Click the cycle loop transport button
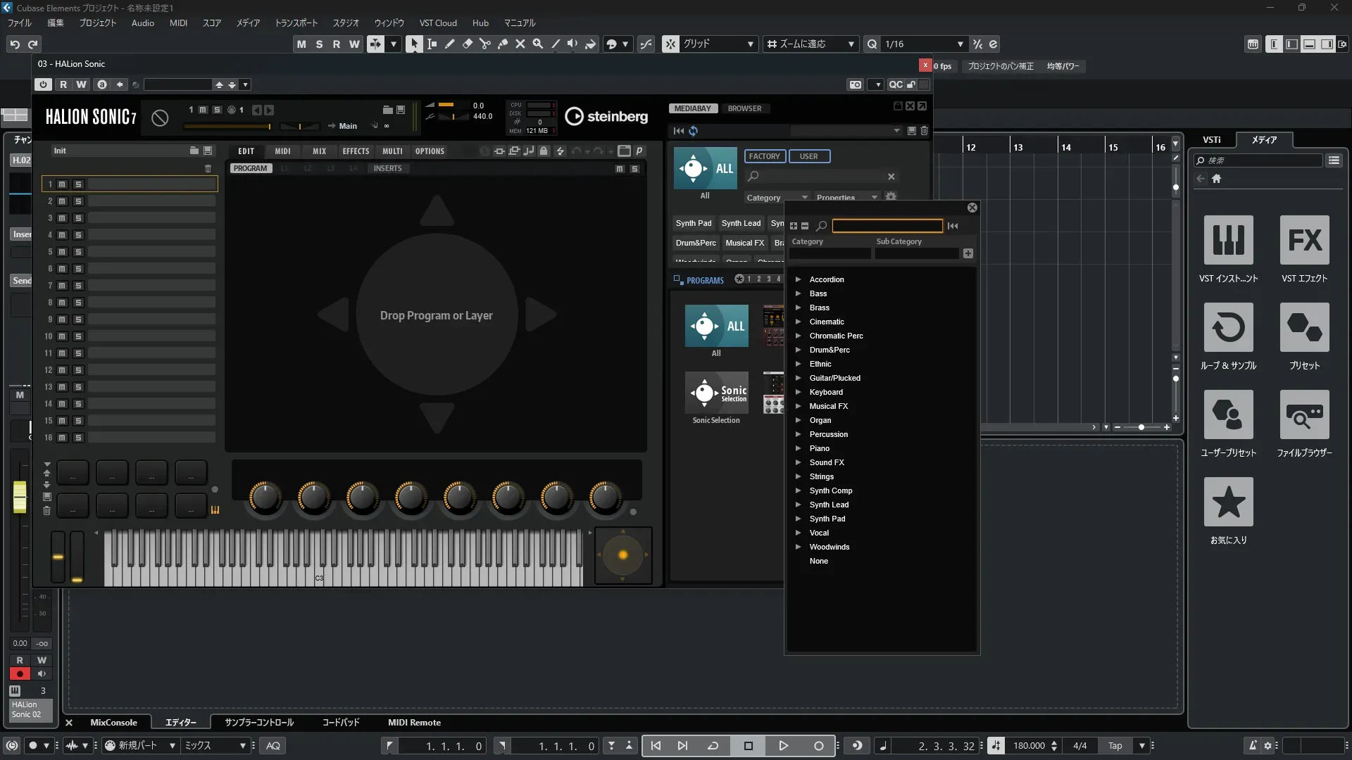Screen dimensions: 1352x760 [x=713, y=746]
